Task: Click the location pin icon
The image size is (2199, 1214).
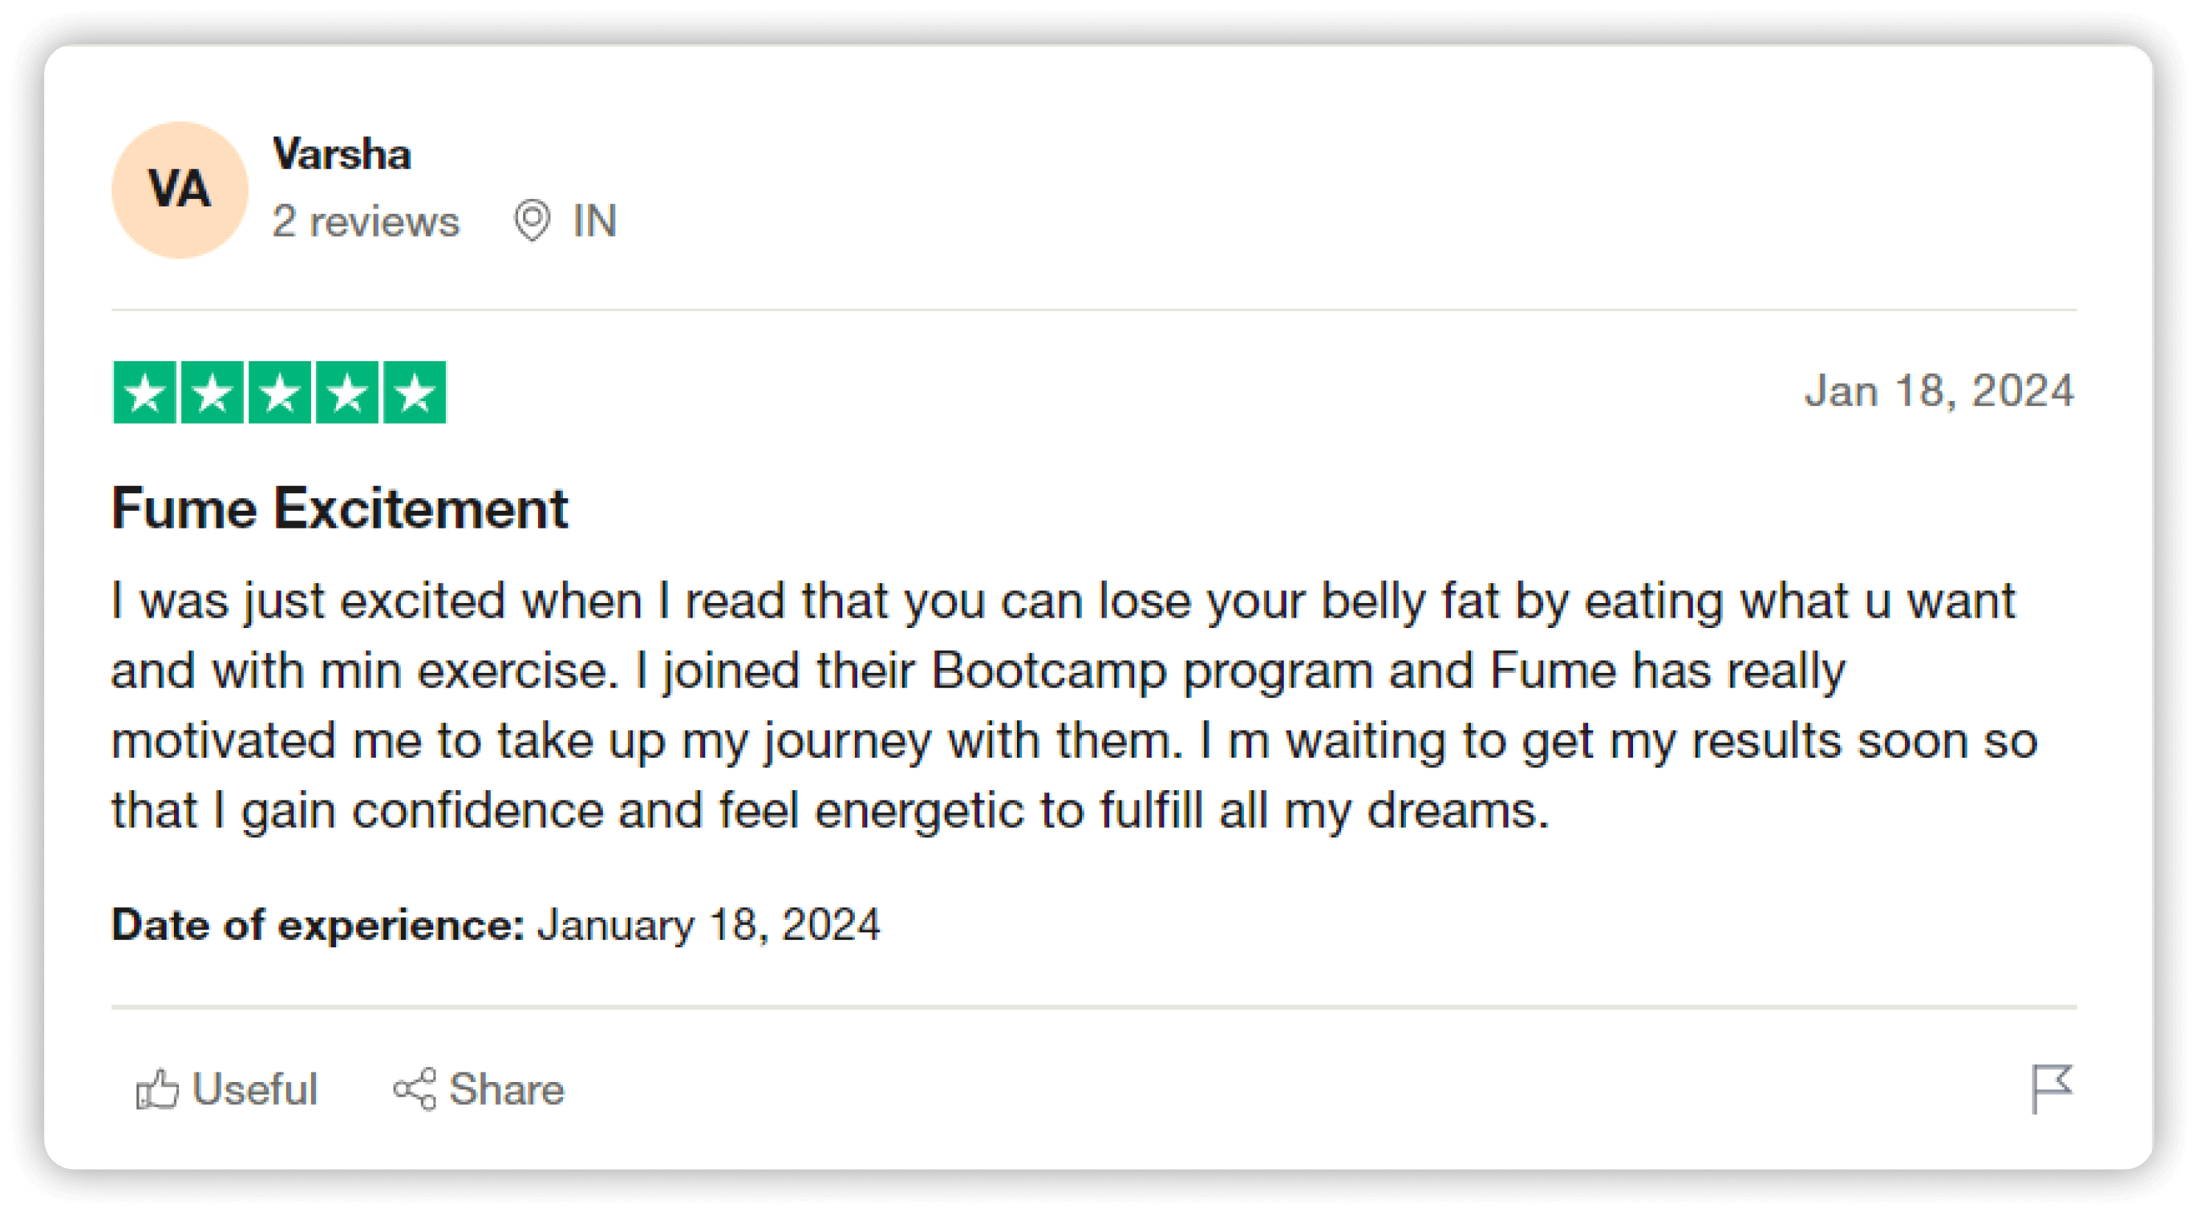Action: tap(532, 220)
